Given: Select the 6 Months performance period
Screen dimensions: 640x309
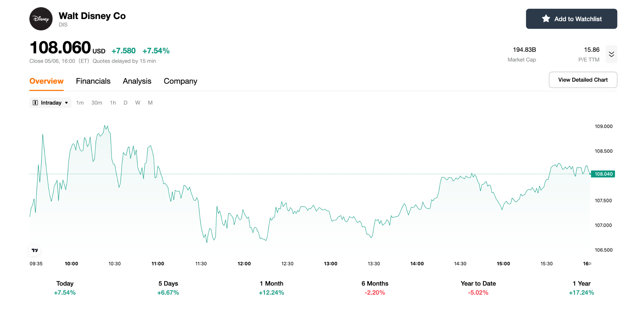Looking at the screenshot, I should (375, 288).
